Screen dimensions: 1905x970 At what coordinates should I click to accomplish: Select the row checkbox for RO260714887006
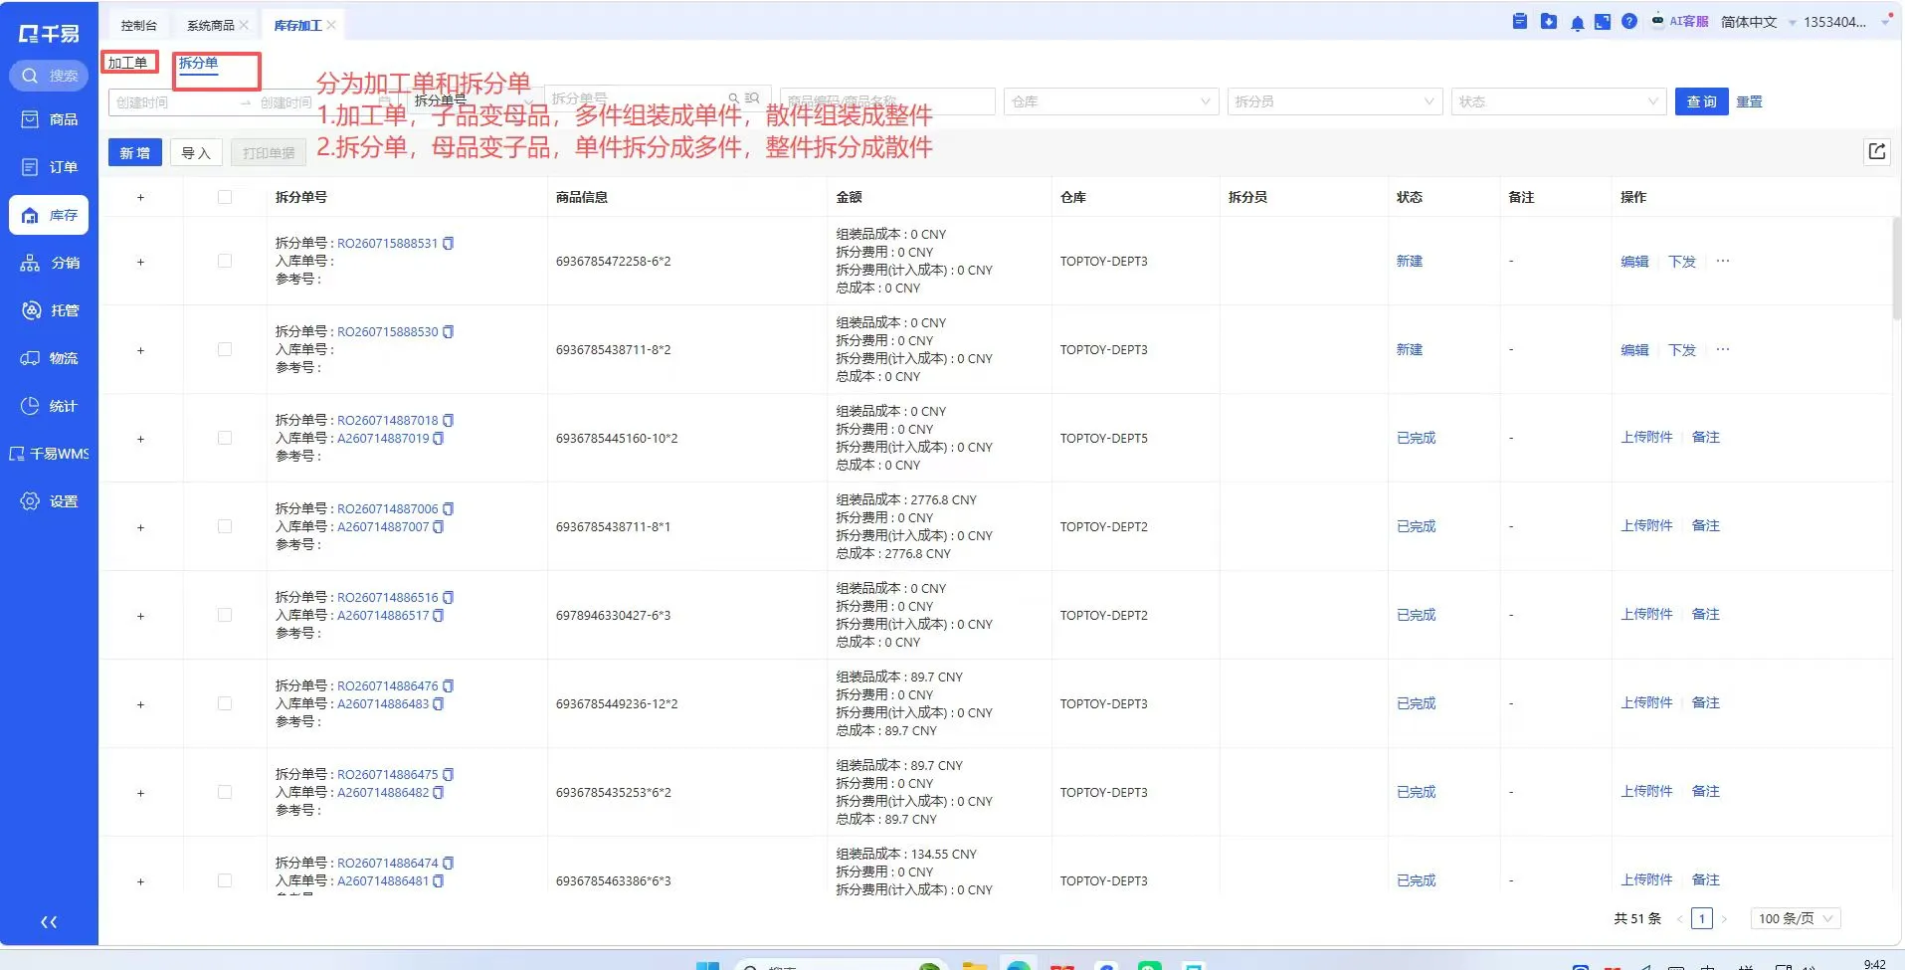[225, 526]
